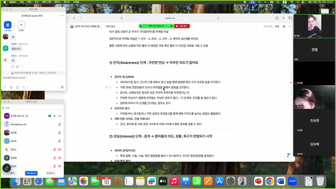Open Notion help button at bottom right
This screenshot has width=336, height=189.
pyautogui.click(x=288, y=155)
